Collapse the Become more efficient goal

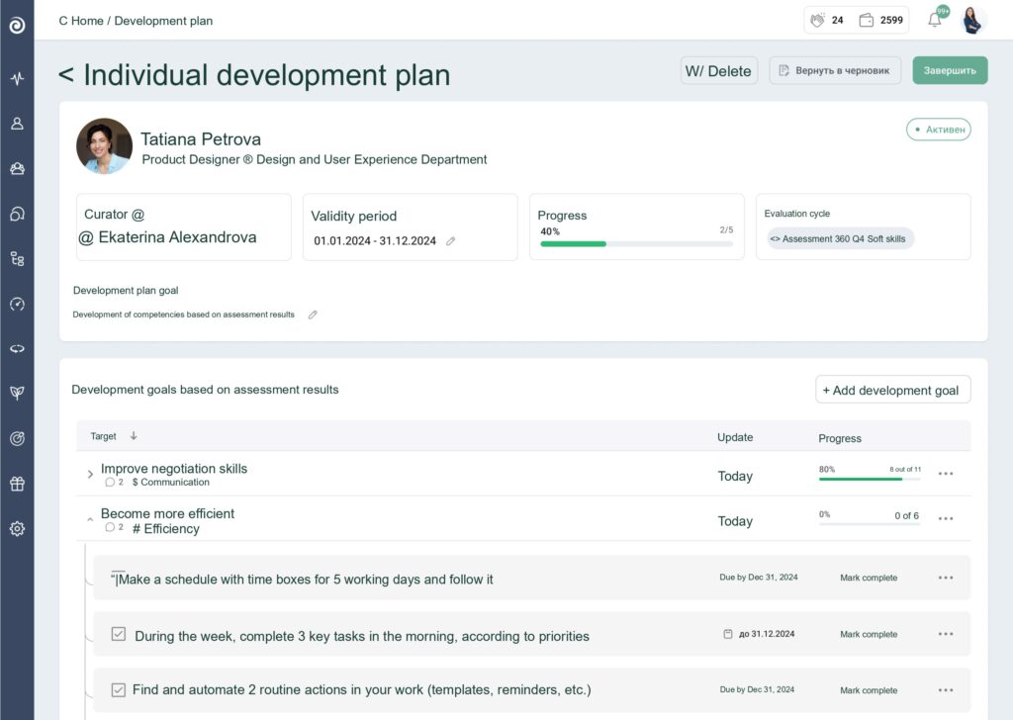90,519
